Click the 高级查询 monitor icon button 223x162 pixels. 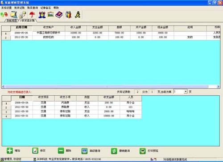point(91,151)
